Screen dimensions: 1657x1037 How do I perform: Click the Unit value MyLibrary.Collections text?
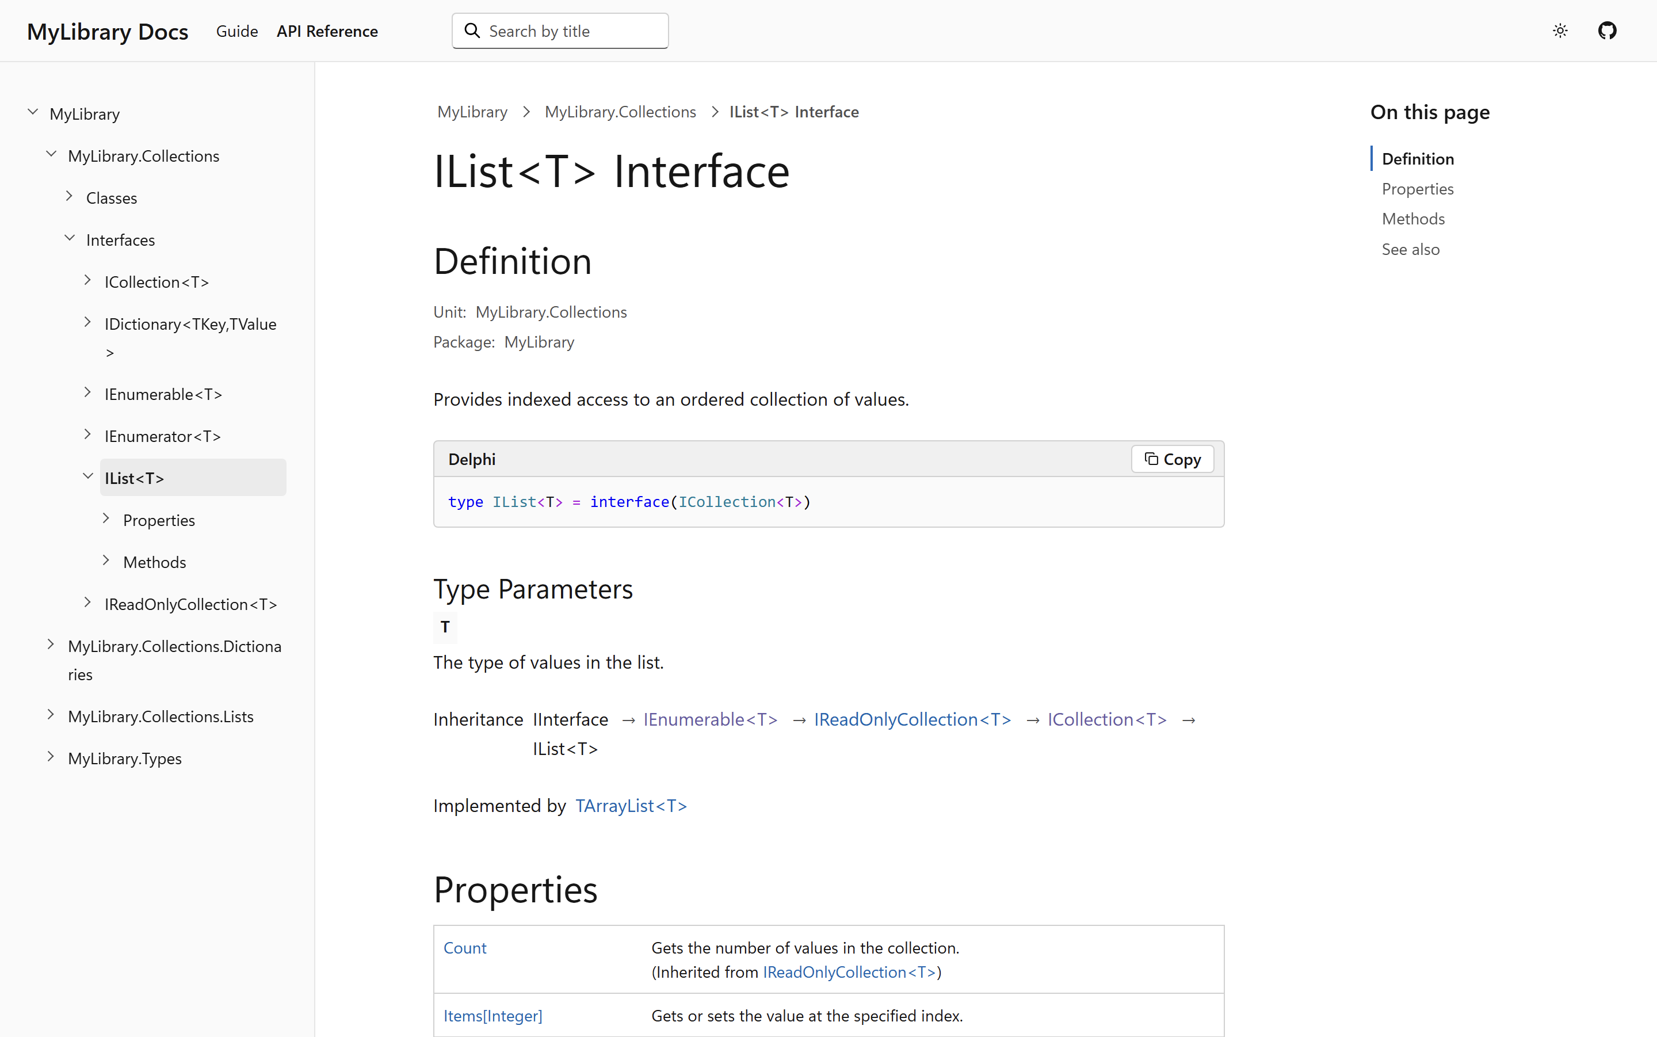pyautogui.click(x=551, y=312)
